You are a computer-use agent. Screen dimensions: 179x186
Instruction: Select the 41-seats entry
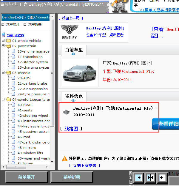click(x=25, y=110)
